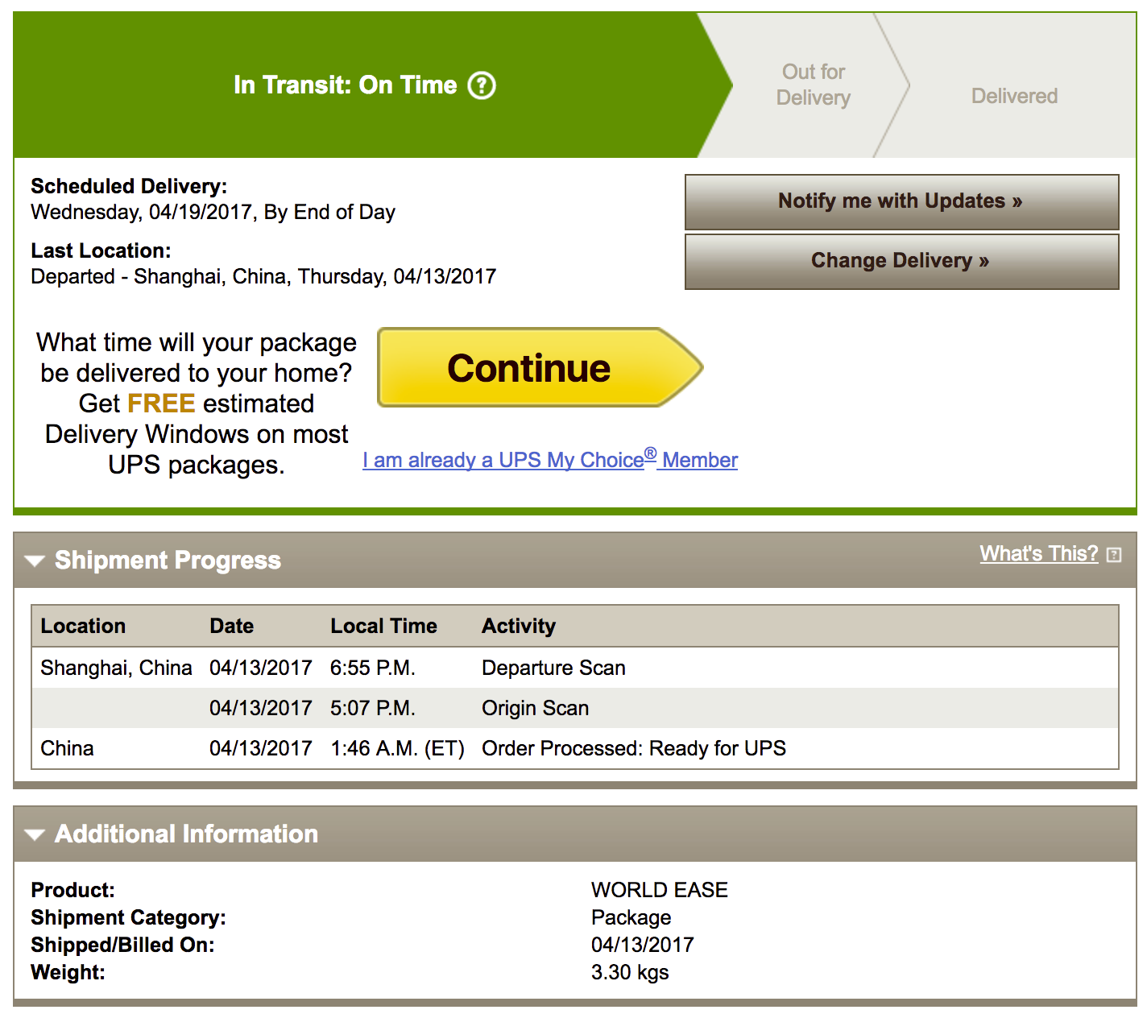Click Notify me with Updates button
Viewport: 1147px width, 1018px height.
(x=901, y=201)
